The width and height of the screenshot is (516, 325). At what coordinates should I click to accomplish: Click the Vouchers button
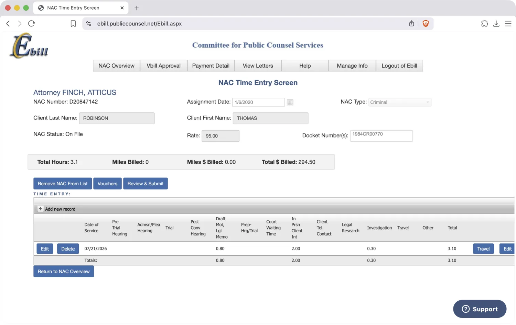(107, 184)
